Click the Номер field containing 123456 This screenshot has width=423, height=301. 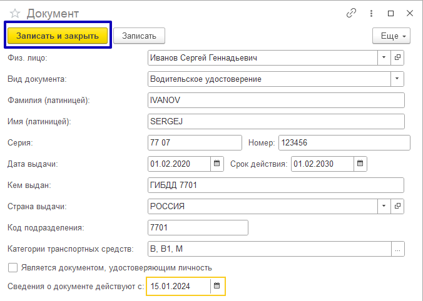click(x=344, y=143)
